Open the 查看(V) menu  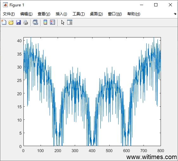pos(44,14)
